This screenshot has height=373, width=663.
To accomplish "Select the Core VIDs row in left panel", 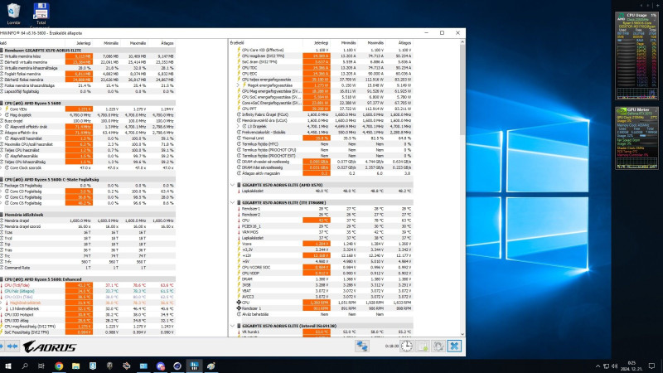I will (88, 109).
